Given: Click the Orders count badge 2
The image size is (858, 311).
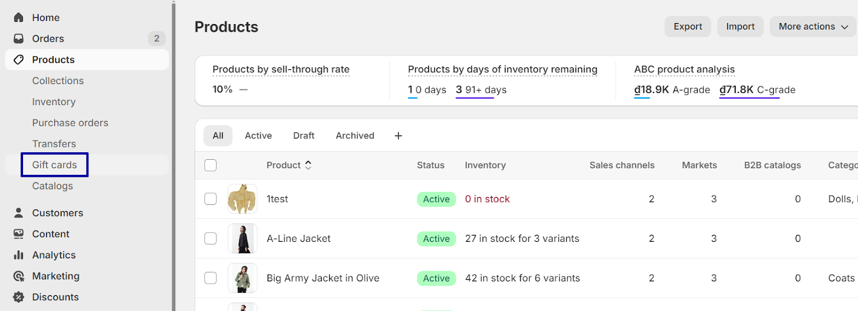Looking at the screenshot, I should pos(157,39).
